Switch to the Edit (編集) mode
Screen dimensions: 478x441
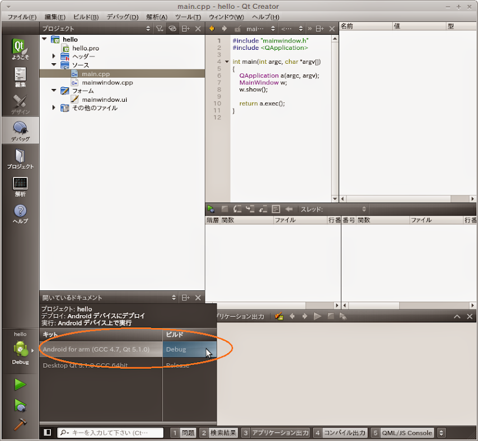(20, 77)
